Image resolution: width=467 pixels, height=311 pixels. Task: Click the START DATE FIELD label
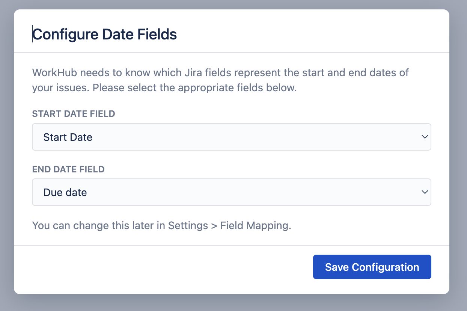[74, 114]
